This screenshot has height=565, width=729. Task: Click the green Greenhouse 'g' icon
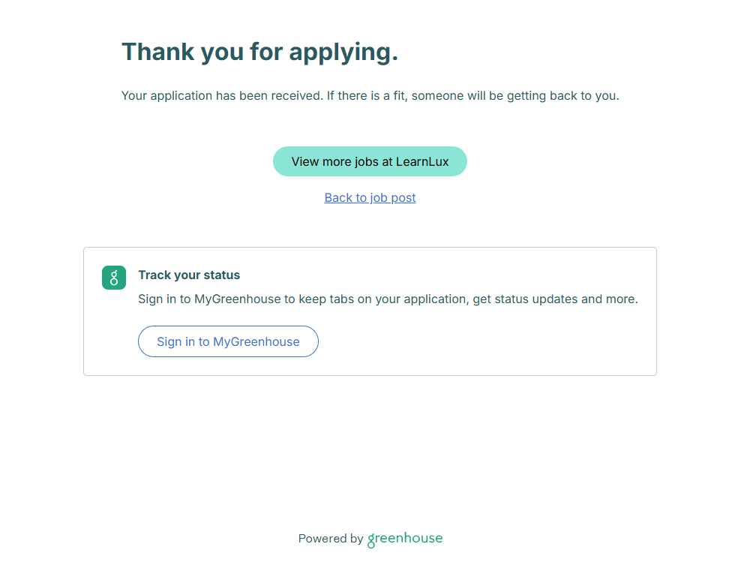coord(114,278)
